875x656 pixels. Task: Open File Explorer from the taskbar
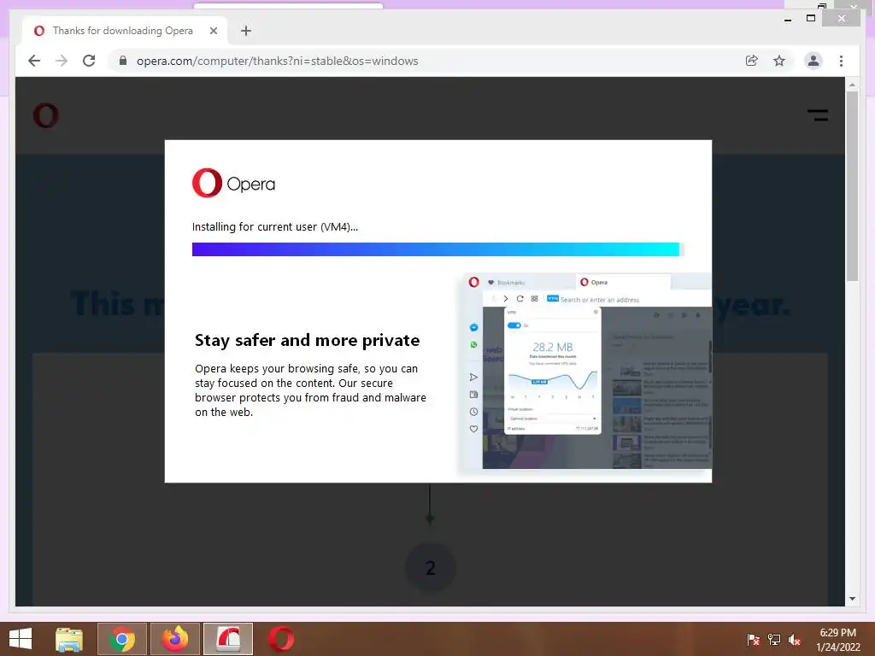click(69, 639)
